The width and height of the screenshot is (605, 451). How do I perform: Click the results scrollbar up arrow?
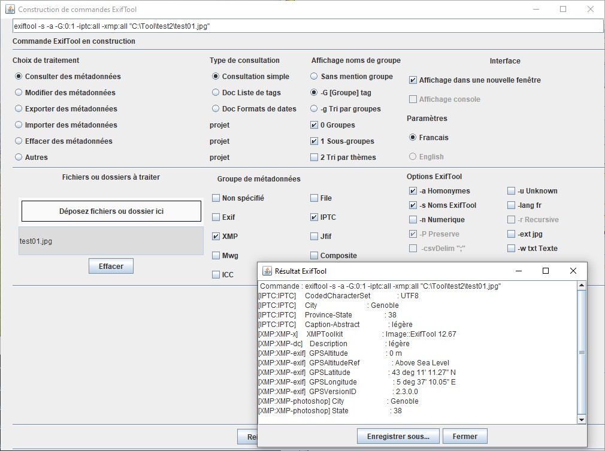pos(582,286)
